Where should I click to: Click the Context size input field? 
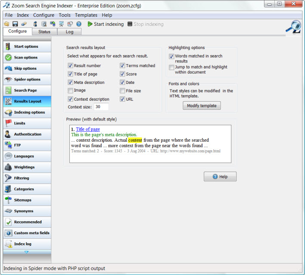pos(101,107)
